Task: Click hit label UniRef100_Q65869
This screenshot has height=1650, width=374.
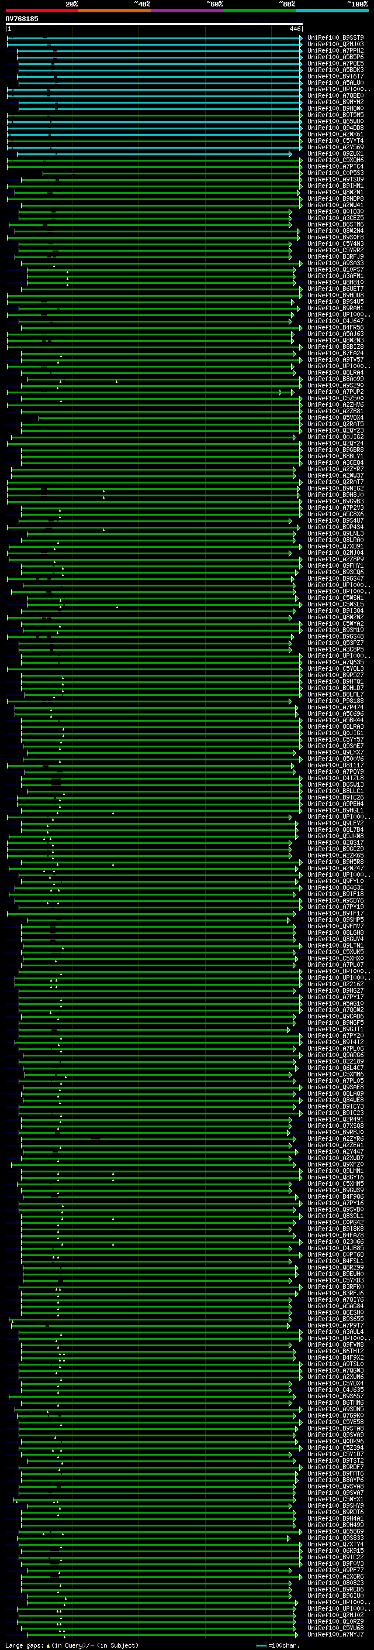Action: coord(335,1531)
